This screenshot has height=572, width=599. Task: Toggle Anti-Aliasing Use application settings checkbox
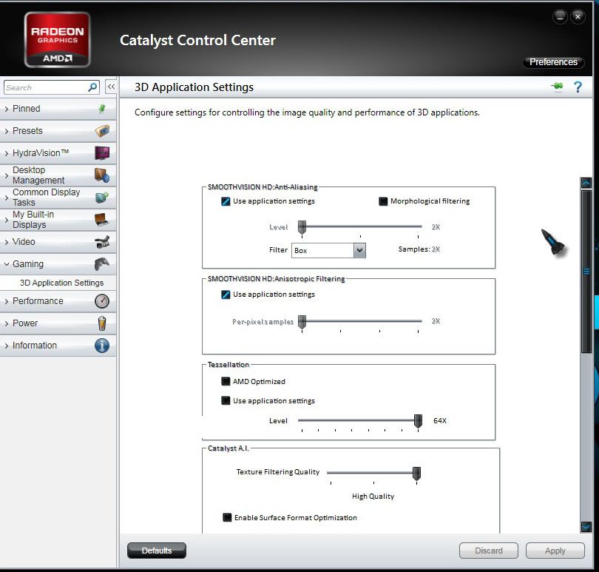tap(226, 201)
